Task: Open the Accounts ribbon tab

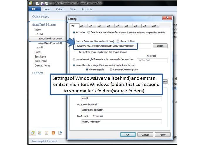Action: click(x=87, y=9)
